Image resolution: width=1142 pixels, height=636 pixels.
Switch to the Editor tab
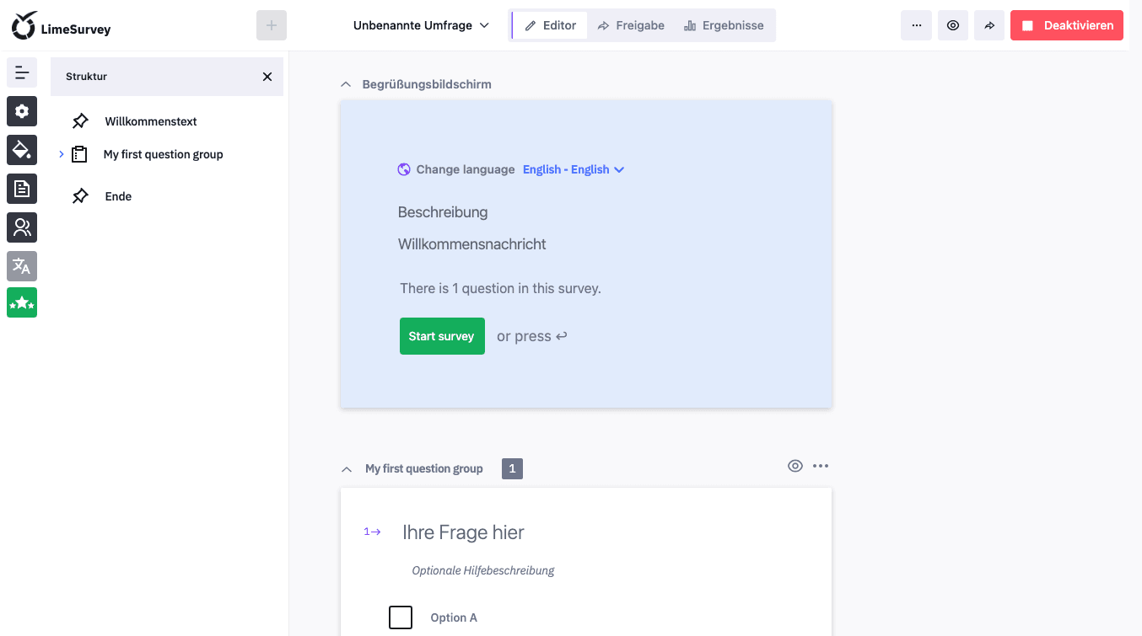click(551, 25)
